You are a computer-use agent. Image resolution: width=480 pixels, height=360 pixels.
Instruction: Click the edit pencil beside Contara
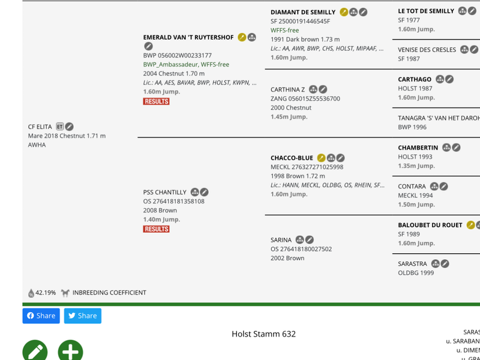click(x=444, y=187)
